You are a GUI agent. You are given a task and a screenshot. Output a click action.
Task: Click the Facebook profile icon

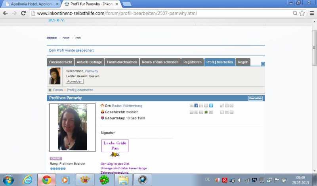coord(196,106)
